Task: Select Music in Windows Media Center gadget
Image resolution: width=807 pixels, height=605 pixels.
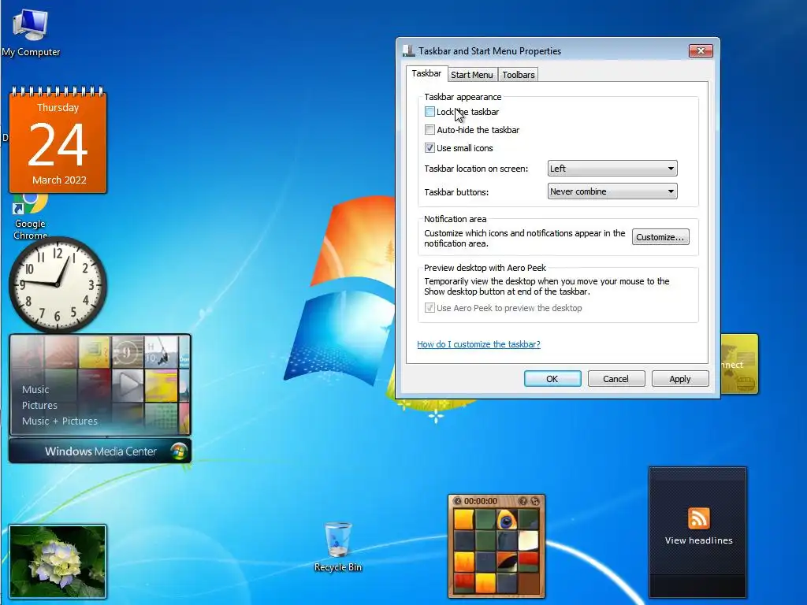Action: [x=35, y=389]
